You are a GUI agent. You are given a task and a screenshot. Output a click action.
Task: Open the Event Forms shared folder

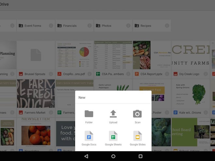coord(36,26)
